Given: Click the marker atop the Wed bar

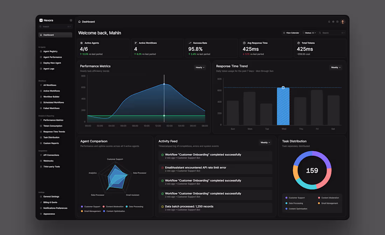Looking at the screenshot, I should click(x=283, y=87).
